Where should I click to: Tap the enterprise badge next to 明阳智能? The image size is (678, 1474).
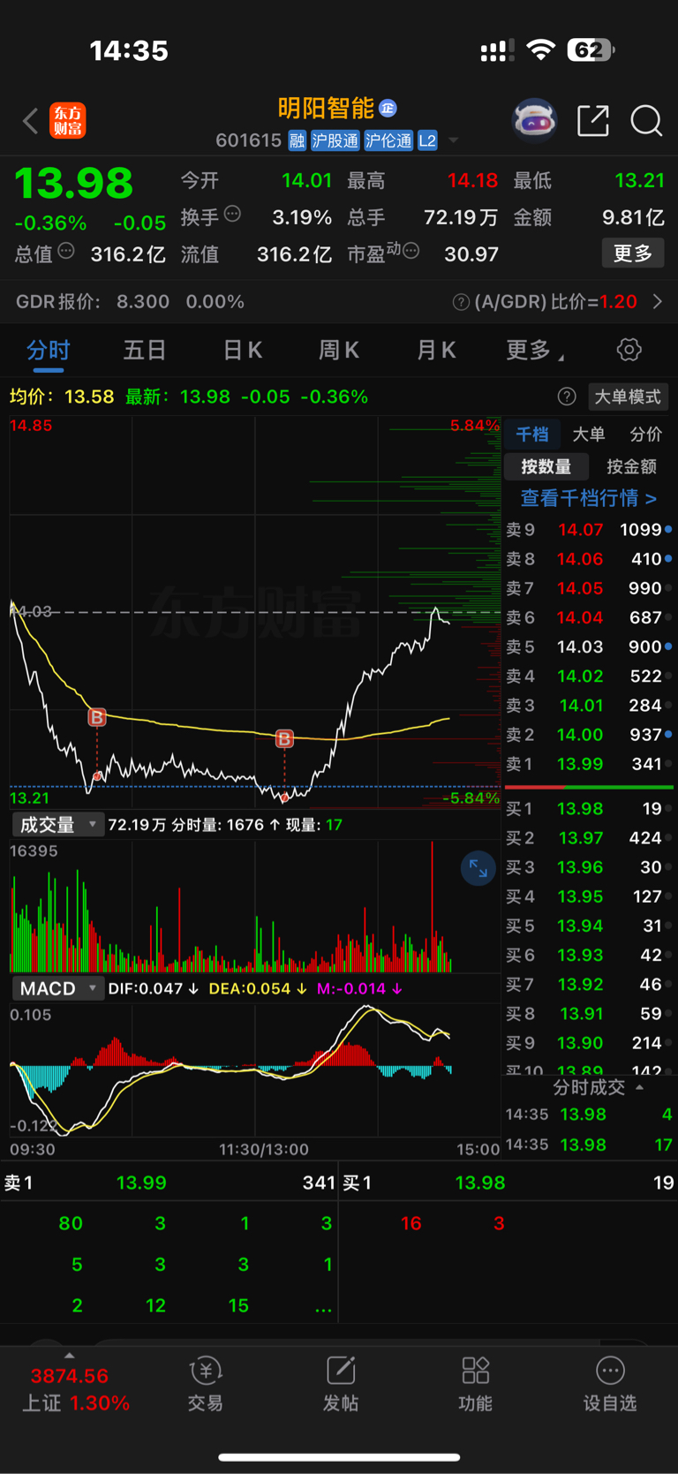pyautogui.click(x=388, y=108)
